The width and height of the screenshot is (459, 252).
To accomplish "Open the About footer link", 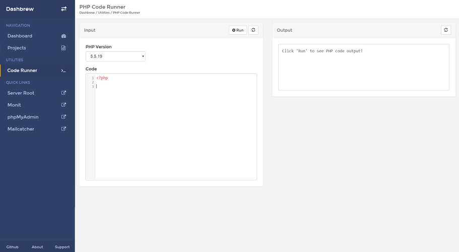I will coord(37,247).
